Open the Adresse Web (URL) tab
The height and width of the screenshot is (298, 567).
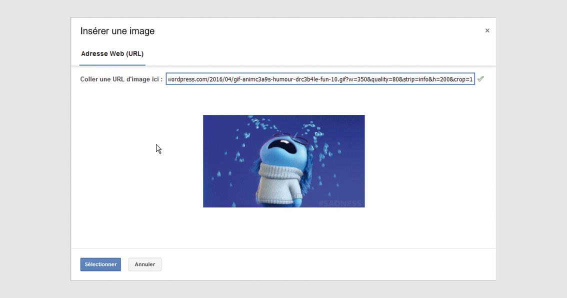[112, 54]
